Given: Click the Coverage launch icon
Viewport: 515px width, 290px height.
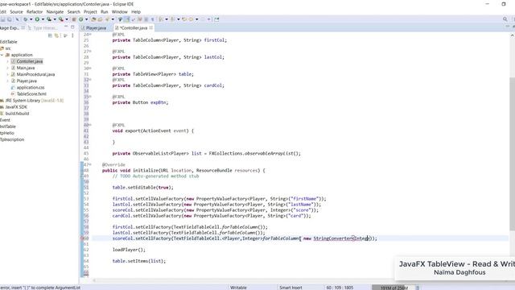Looking at the screenshot, I should [x=49, y=19].
